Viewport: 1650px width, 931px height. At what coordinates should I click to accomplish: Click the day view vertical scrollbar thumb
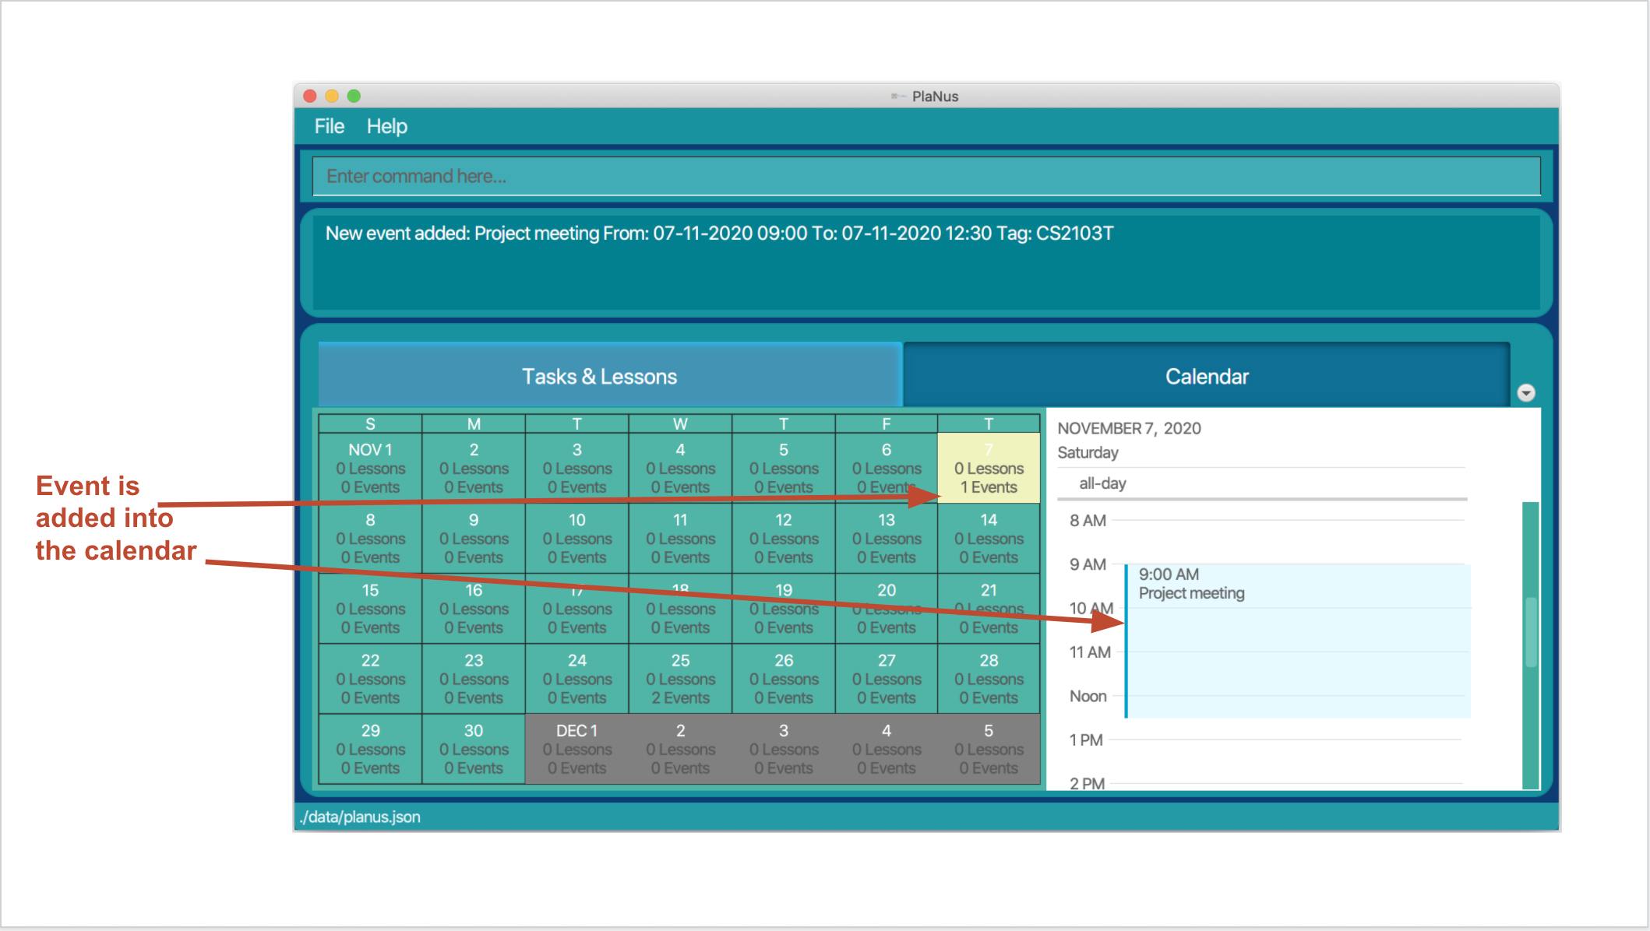pyautogui.click(x=1531, y=632)
